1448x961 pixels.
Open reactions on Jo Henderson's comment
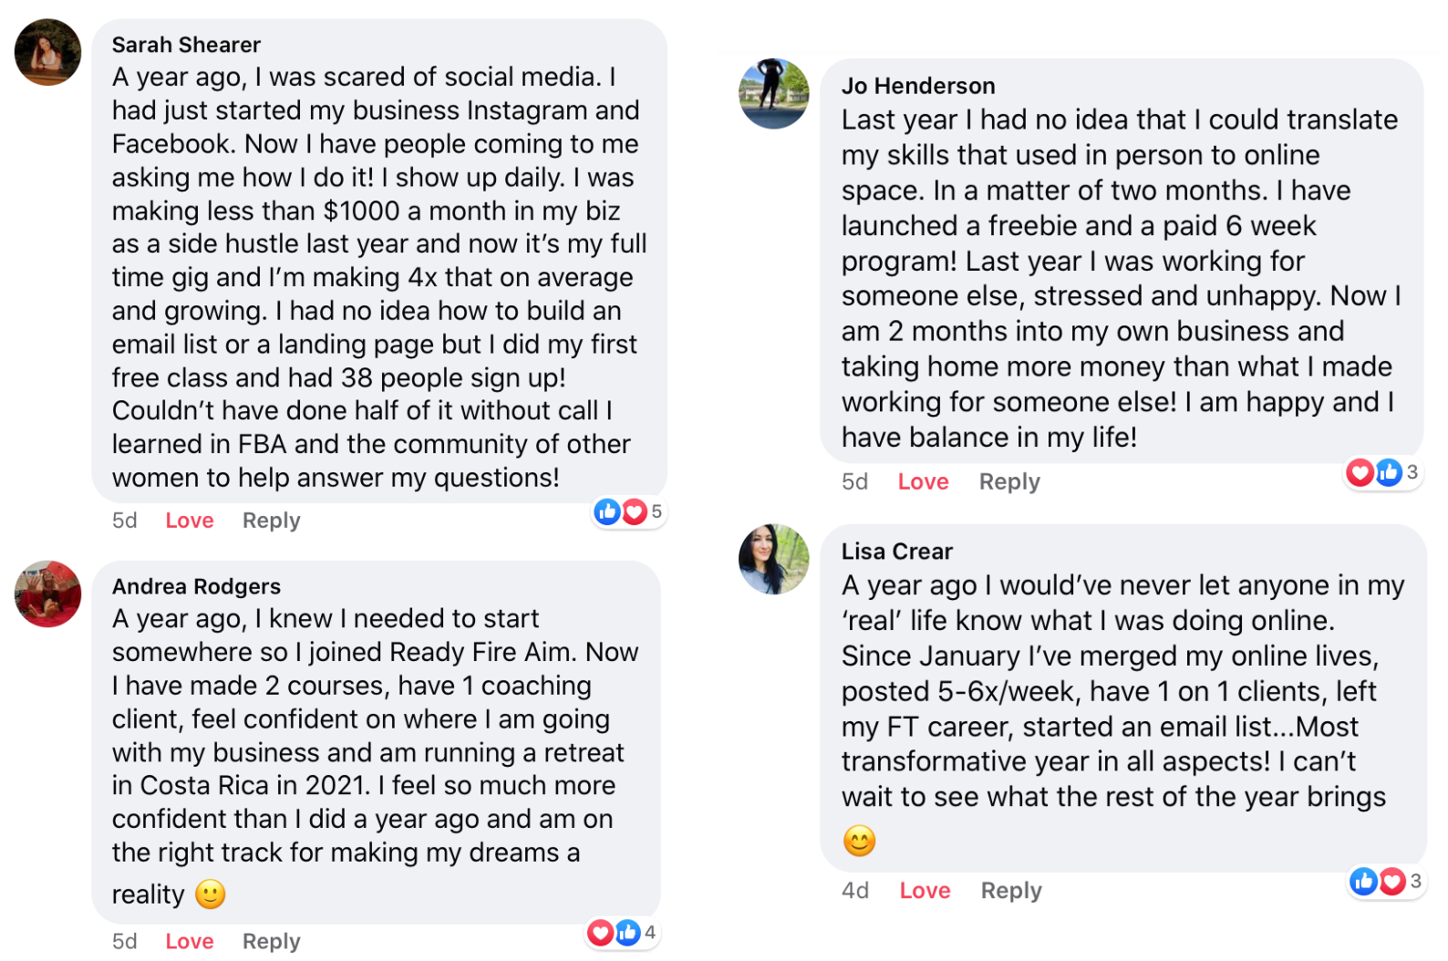click(x=1382, y=472)
